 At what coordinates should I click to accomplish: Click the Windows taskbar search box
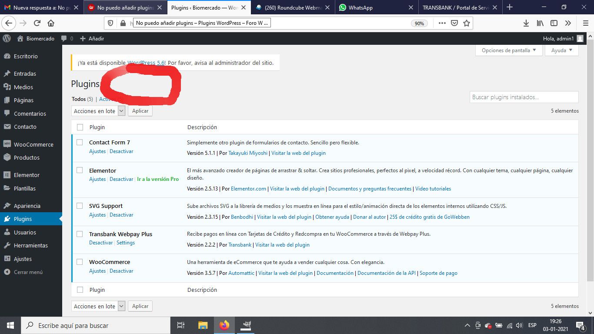[x=96, y=325]
